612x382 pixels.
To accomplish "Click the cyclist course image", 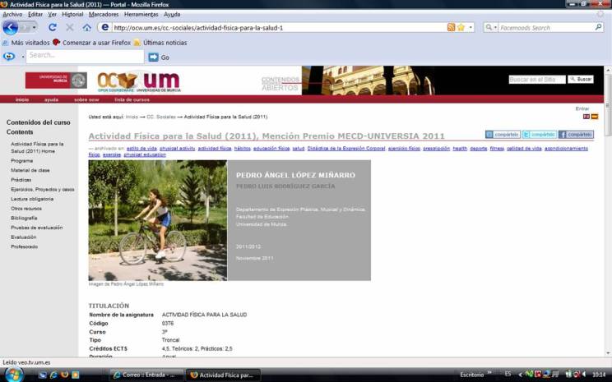I will coord(158,220).
